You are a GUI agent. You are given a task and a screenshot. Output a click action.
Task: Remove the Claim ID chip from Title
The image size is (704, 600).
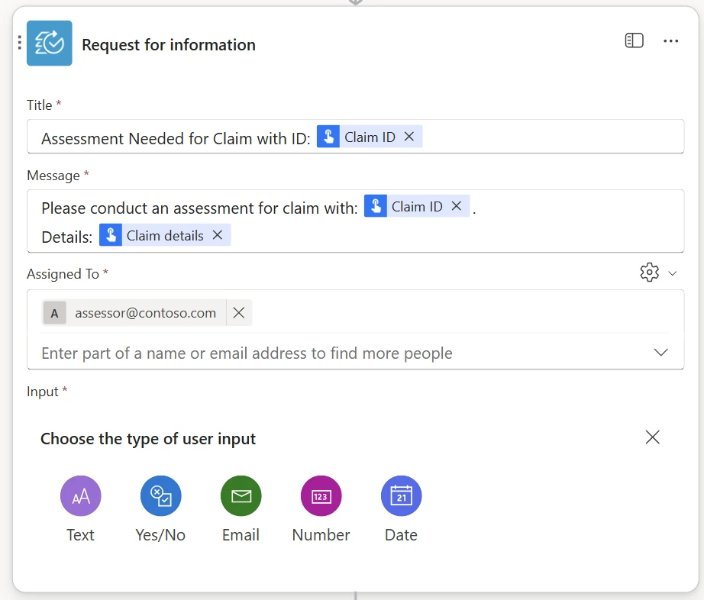[x=410, y=136]
